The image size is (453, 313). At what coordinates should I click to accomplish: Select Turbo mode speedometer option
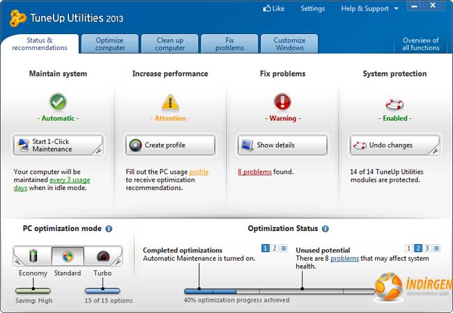coord(103,256)
